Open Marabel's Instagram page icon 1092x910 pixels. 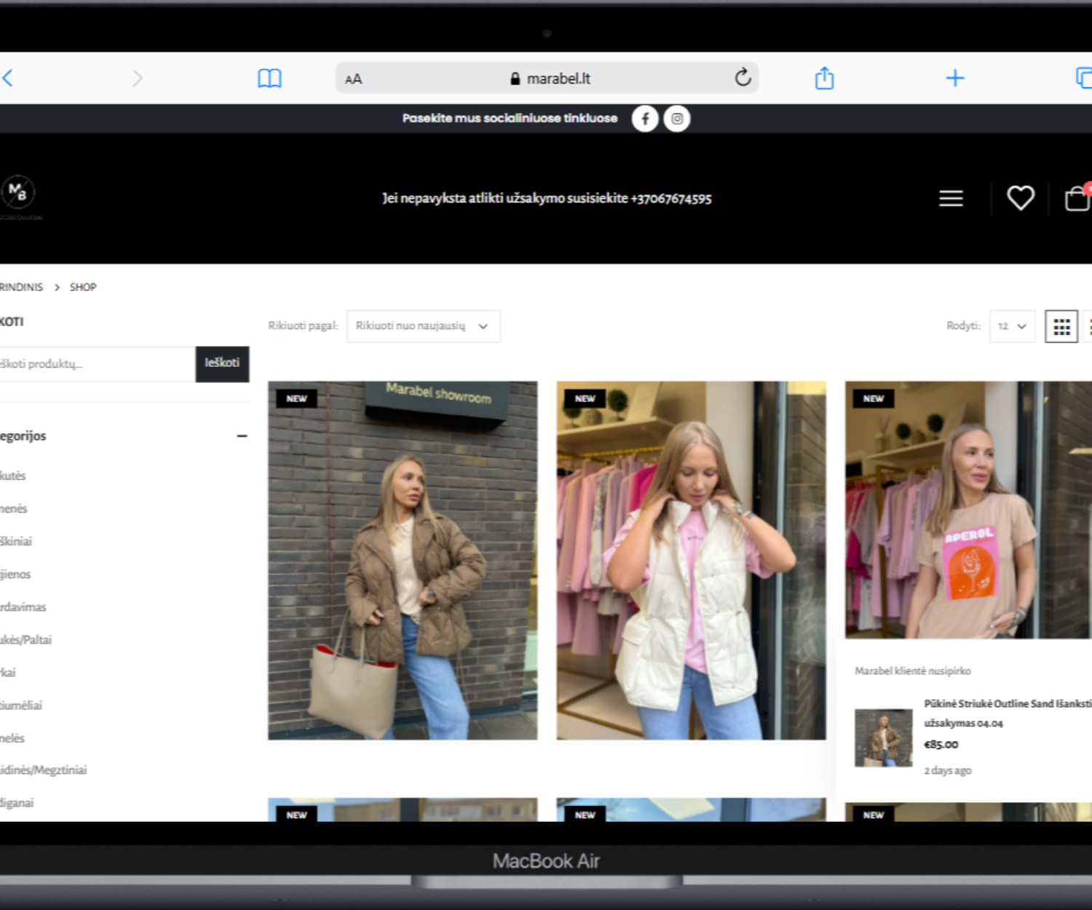pos(677,119)
